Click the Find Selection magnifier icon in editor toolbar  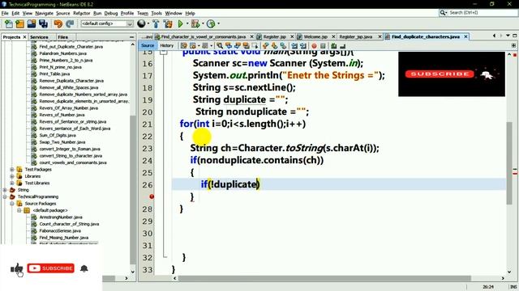pyautogui.click(x=220, y=46)
